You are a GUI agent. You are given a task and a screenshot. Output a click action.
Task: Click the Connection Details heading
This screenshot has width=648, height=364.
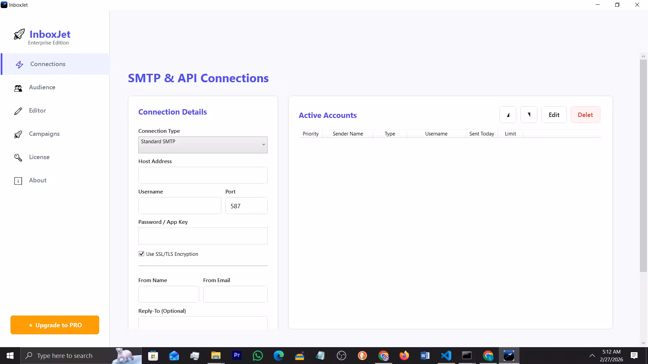click(x=172, y=112)
